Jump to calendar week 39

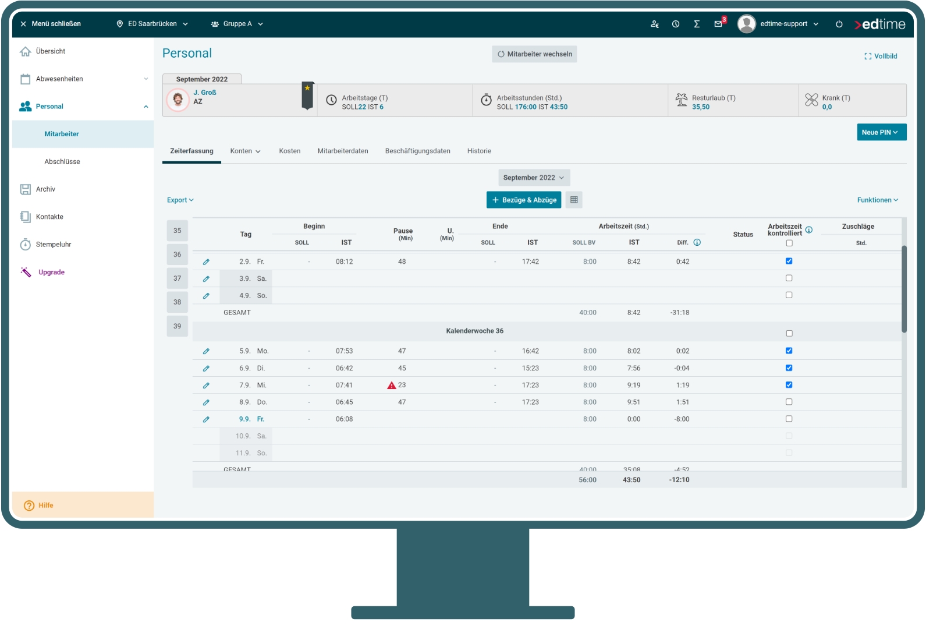coord(178,326)
